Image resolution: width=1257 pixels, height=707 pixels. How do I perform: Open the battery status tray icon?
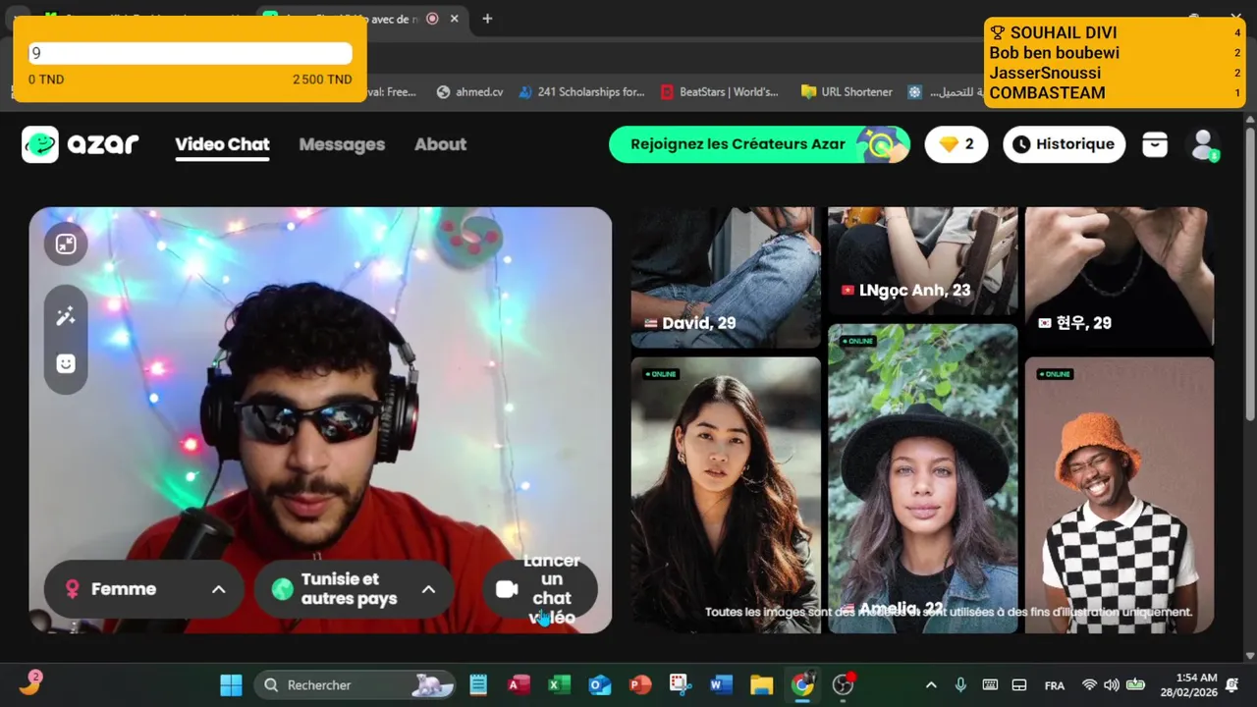coord(1135,684)
